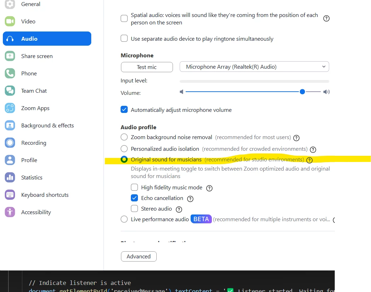The image size is (371, 292).
Task: Open help icon next to Stereo audio
Action: (x=179, y=209)
